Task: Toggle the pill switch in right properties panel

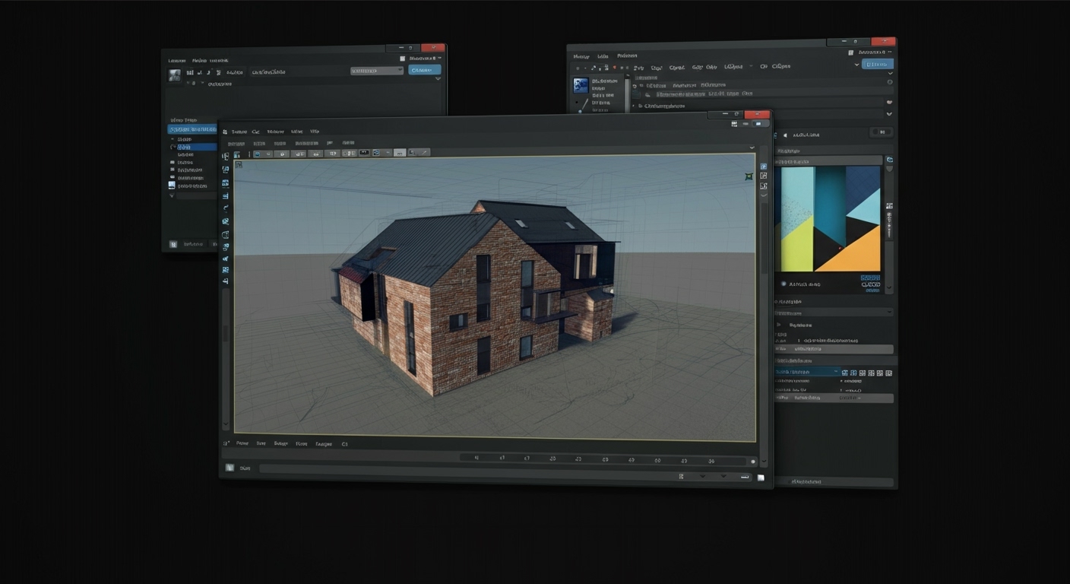Action: point(882,132)
